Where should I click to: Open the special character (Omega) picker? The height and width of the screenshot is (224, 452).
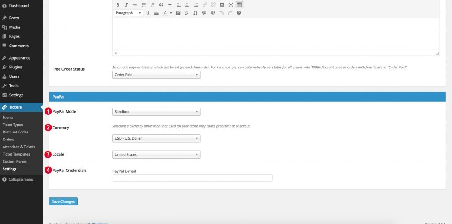click(195, 13)
